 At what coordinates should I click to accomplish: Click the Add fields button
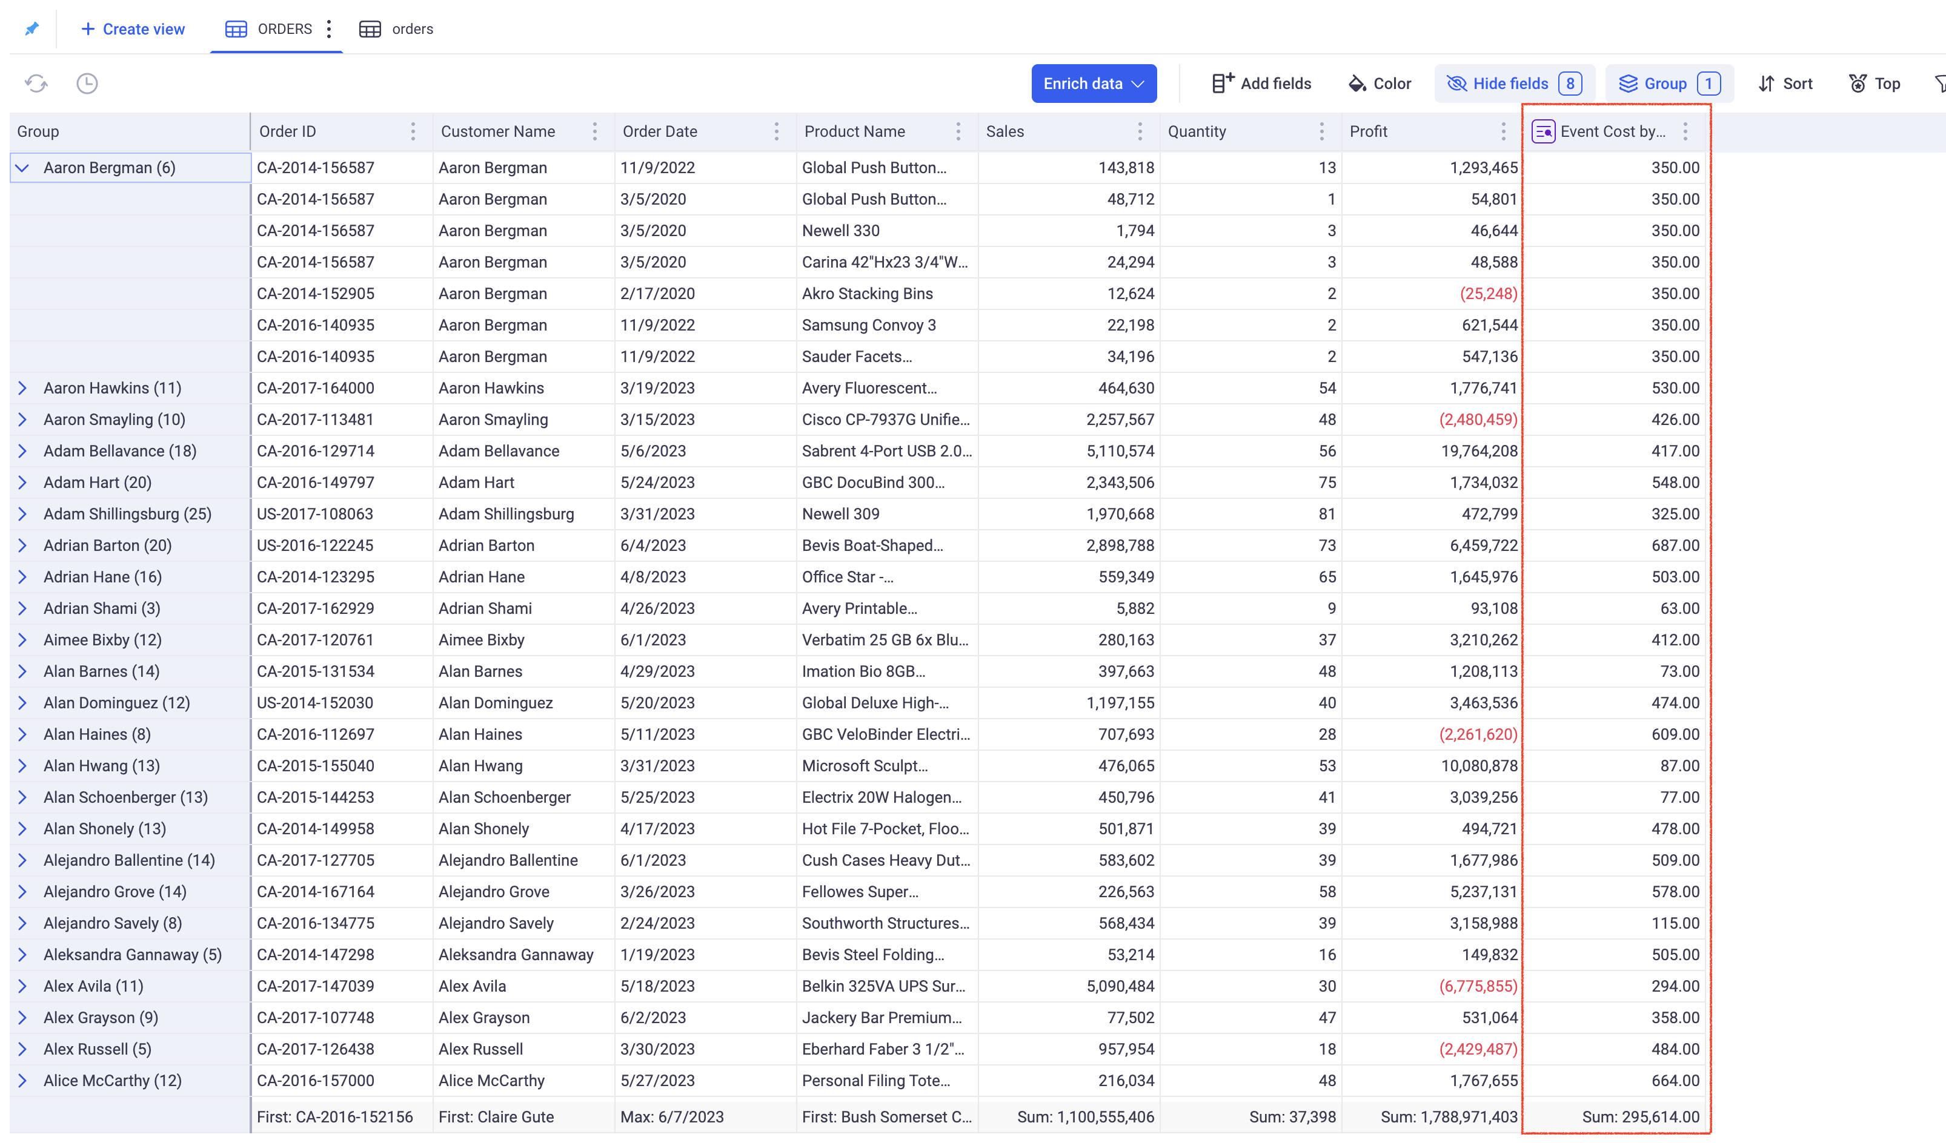pos(1261,84)
